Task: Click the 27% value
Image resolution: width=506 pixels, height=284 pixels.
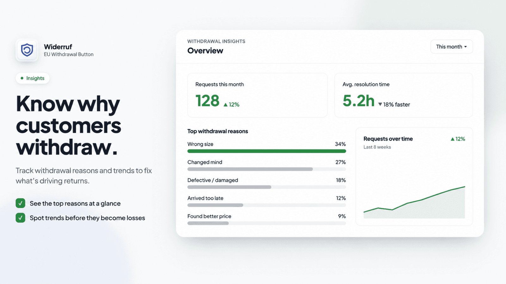Action: (x=341, y=162)
